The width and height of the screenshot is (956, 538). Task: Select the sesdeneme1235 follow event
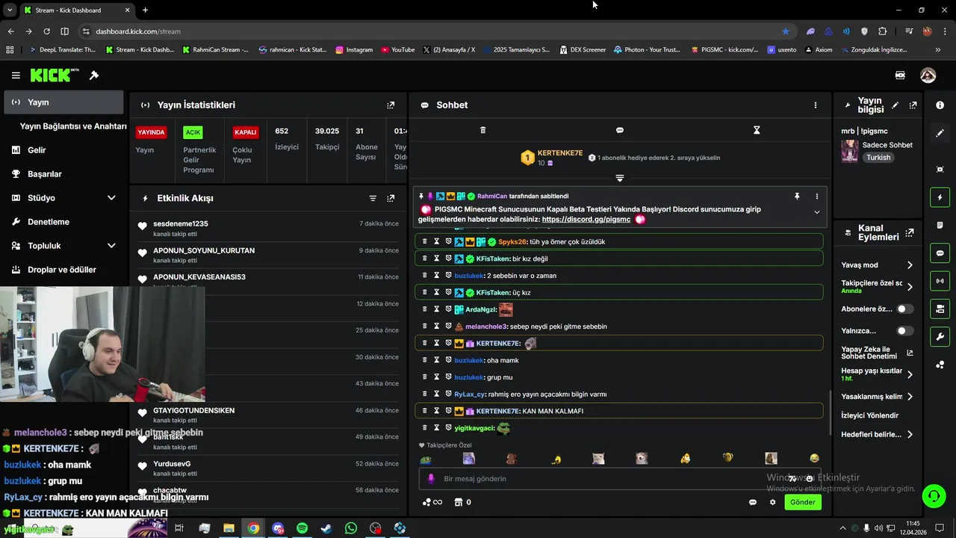click(269, 229)
